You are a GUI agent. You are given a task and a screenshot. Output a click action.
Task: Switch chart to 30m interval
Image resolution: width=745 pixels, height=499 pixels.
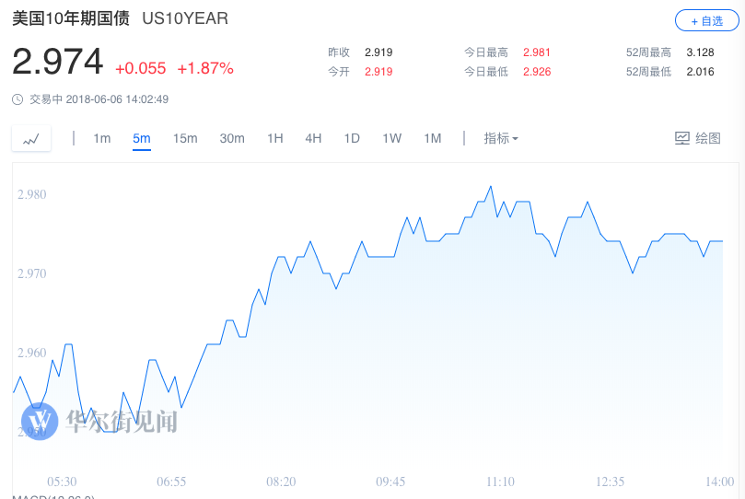point(232,138)
